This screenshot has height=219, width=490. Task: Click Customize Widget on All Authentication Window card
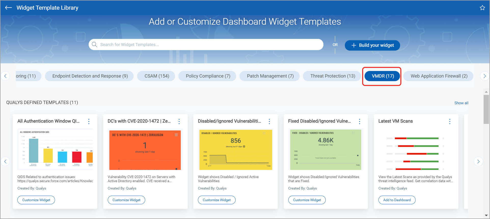[x=36, y=200]
